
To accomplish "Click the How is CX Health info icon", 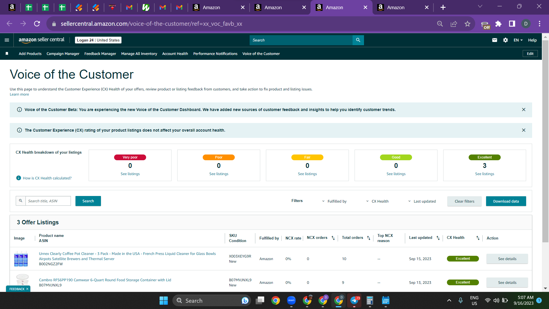I will click(x=19, y=178).
